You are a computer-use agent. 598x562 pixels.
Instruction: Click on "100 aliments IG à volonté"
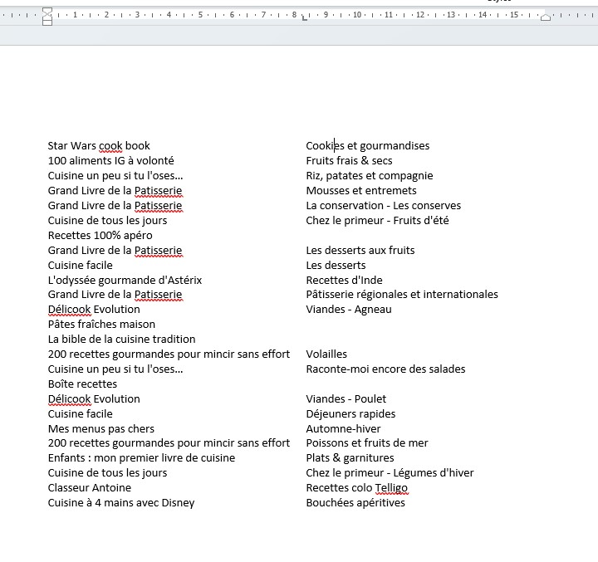110,161
